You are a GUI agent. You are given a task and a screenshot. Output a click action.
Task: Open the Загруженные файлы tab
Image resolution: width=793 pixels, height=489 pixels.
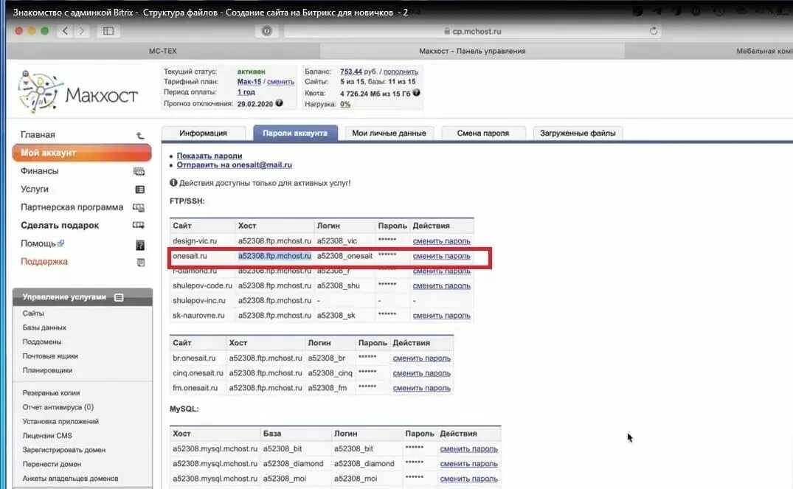pos(578,133)
